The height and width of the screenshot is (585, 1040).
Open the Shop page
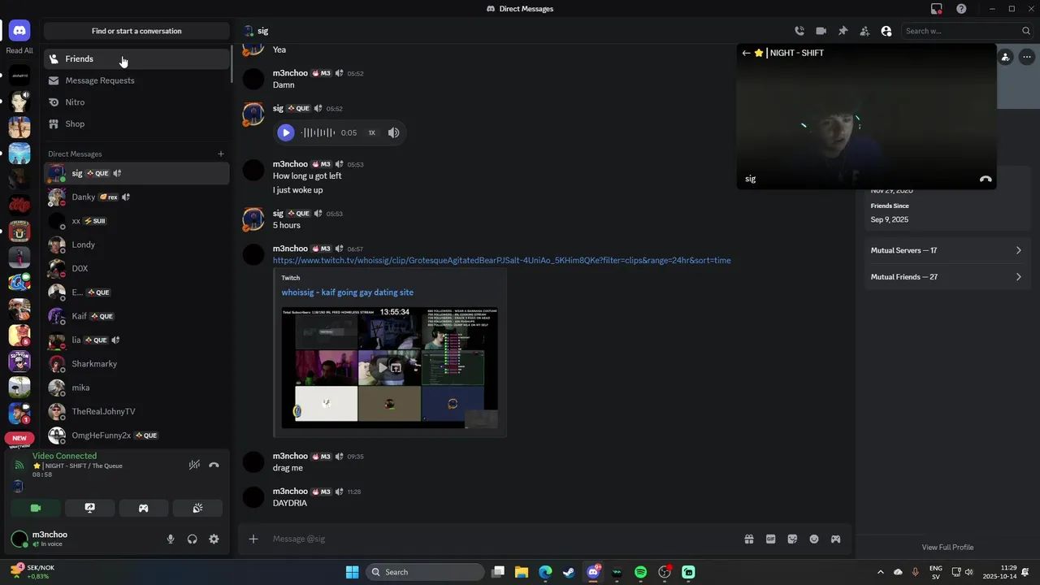click(136, 123)
